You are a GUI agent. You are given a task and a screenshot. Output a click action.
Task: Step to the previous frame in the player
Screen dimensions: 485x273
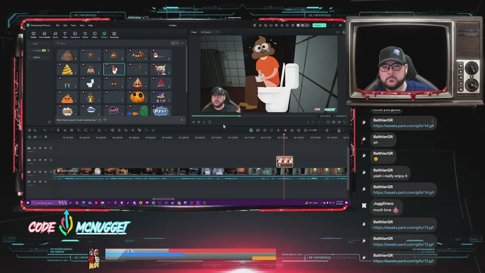tap(193, 122)
